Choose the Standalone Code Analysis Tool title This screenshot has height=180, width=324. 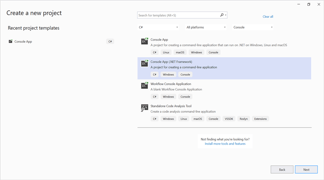click(x=171, y=106)
